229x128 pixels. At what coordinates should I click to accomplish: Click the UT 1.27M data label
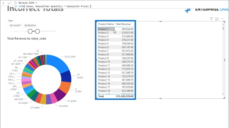(x=18, y=61)
